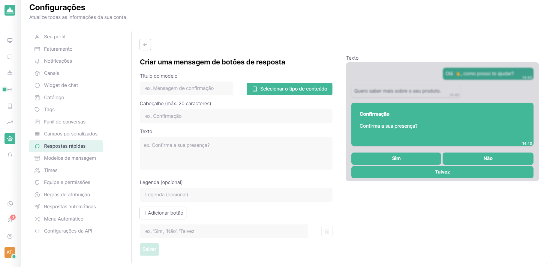Open Faturamento settings
The height and width of the screenshot is (267, 556).
tap(66, 49)
